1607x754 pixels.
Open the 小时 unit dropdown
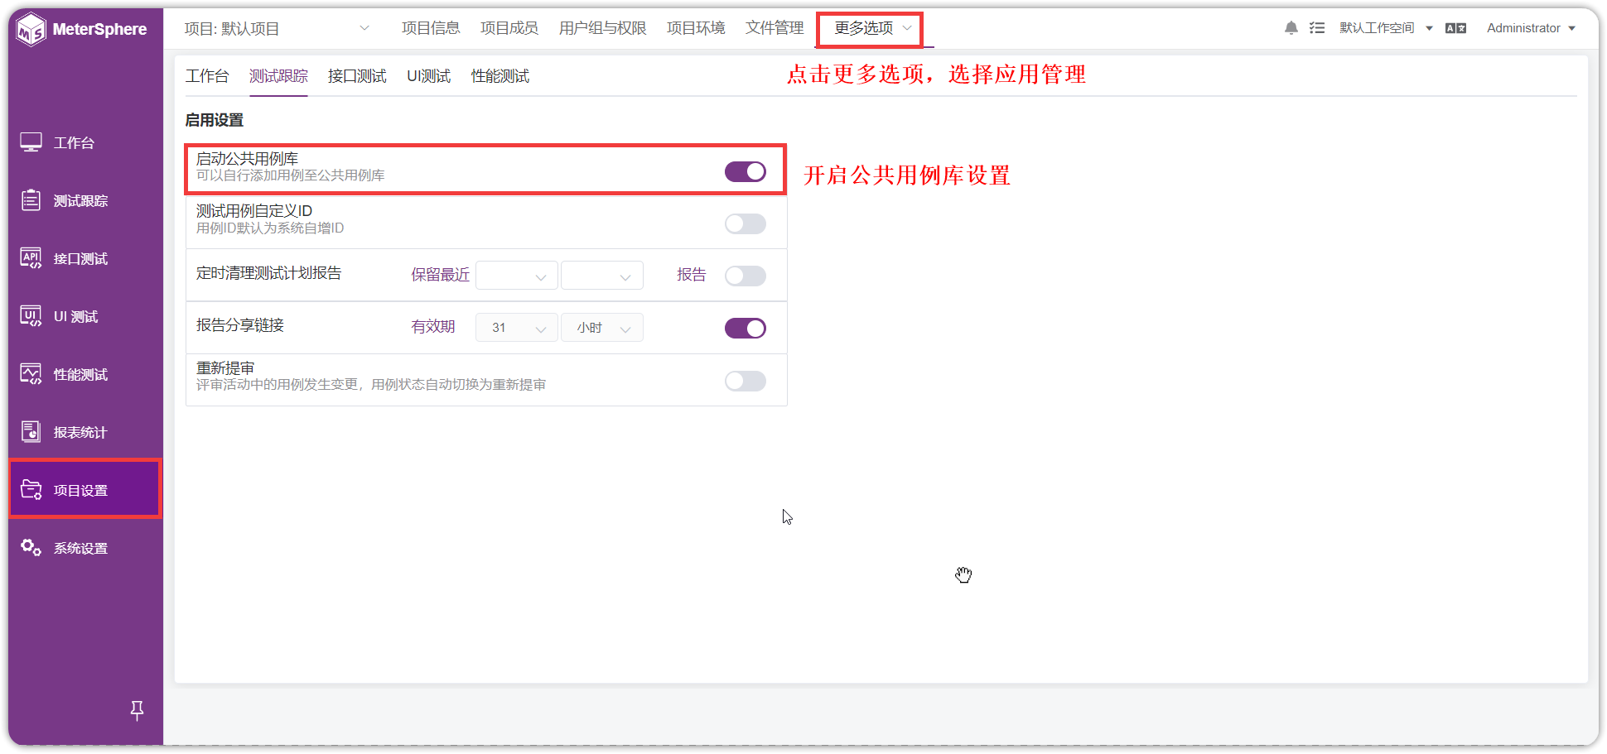(602, 328)
